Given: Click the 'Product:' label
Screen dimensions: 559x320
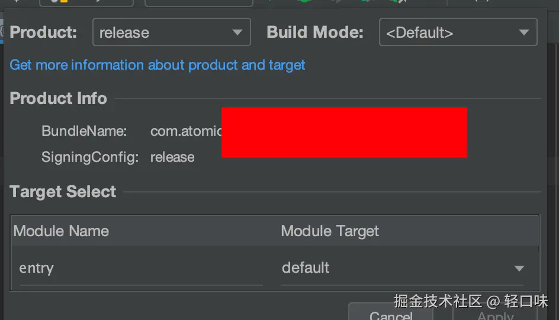Looking at the screenshot, I should (x=44, y=32).
